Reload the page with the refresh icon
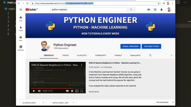 [x=27, y=3]
